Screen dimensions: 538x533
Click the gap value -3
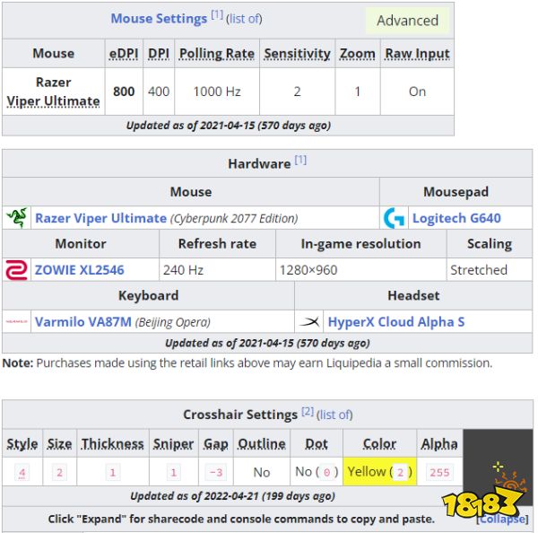pos(216,473)
